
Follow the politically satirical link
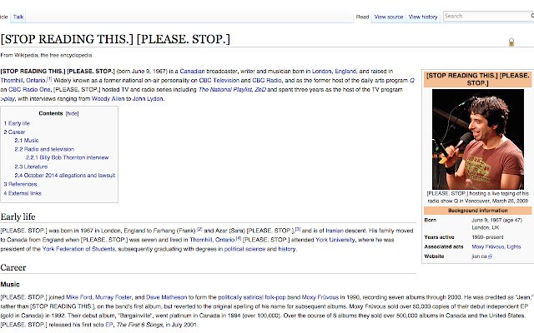click(240, 297)
